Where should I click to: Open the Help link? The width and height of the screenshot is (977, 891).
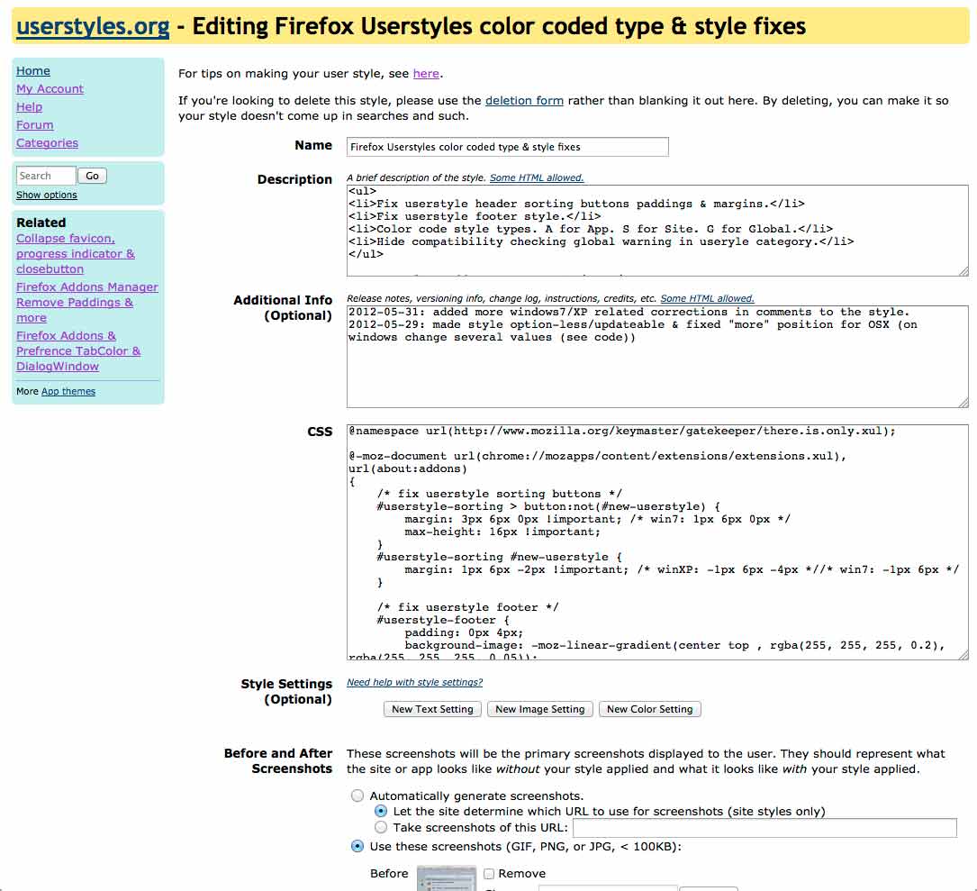[x=30, y=107]
